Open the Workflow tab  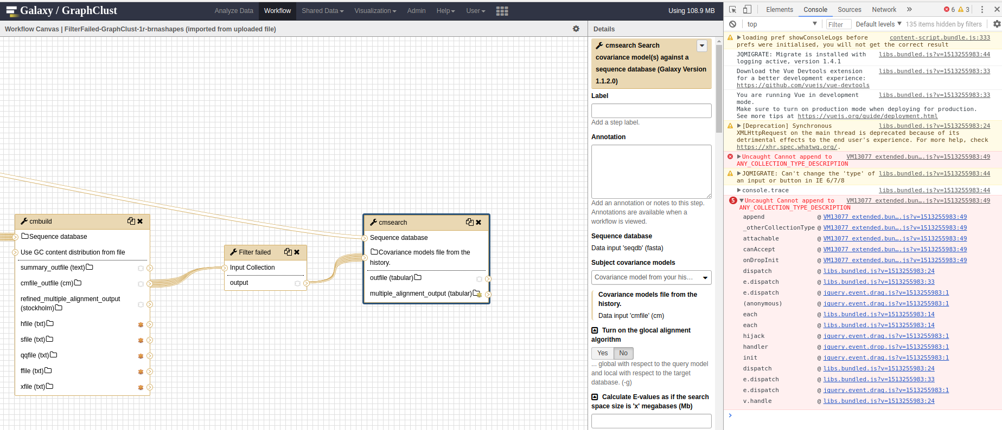[x=277, y=11]
